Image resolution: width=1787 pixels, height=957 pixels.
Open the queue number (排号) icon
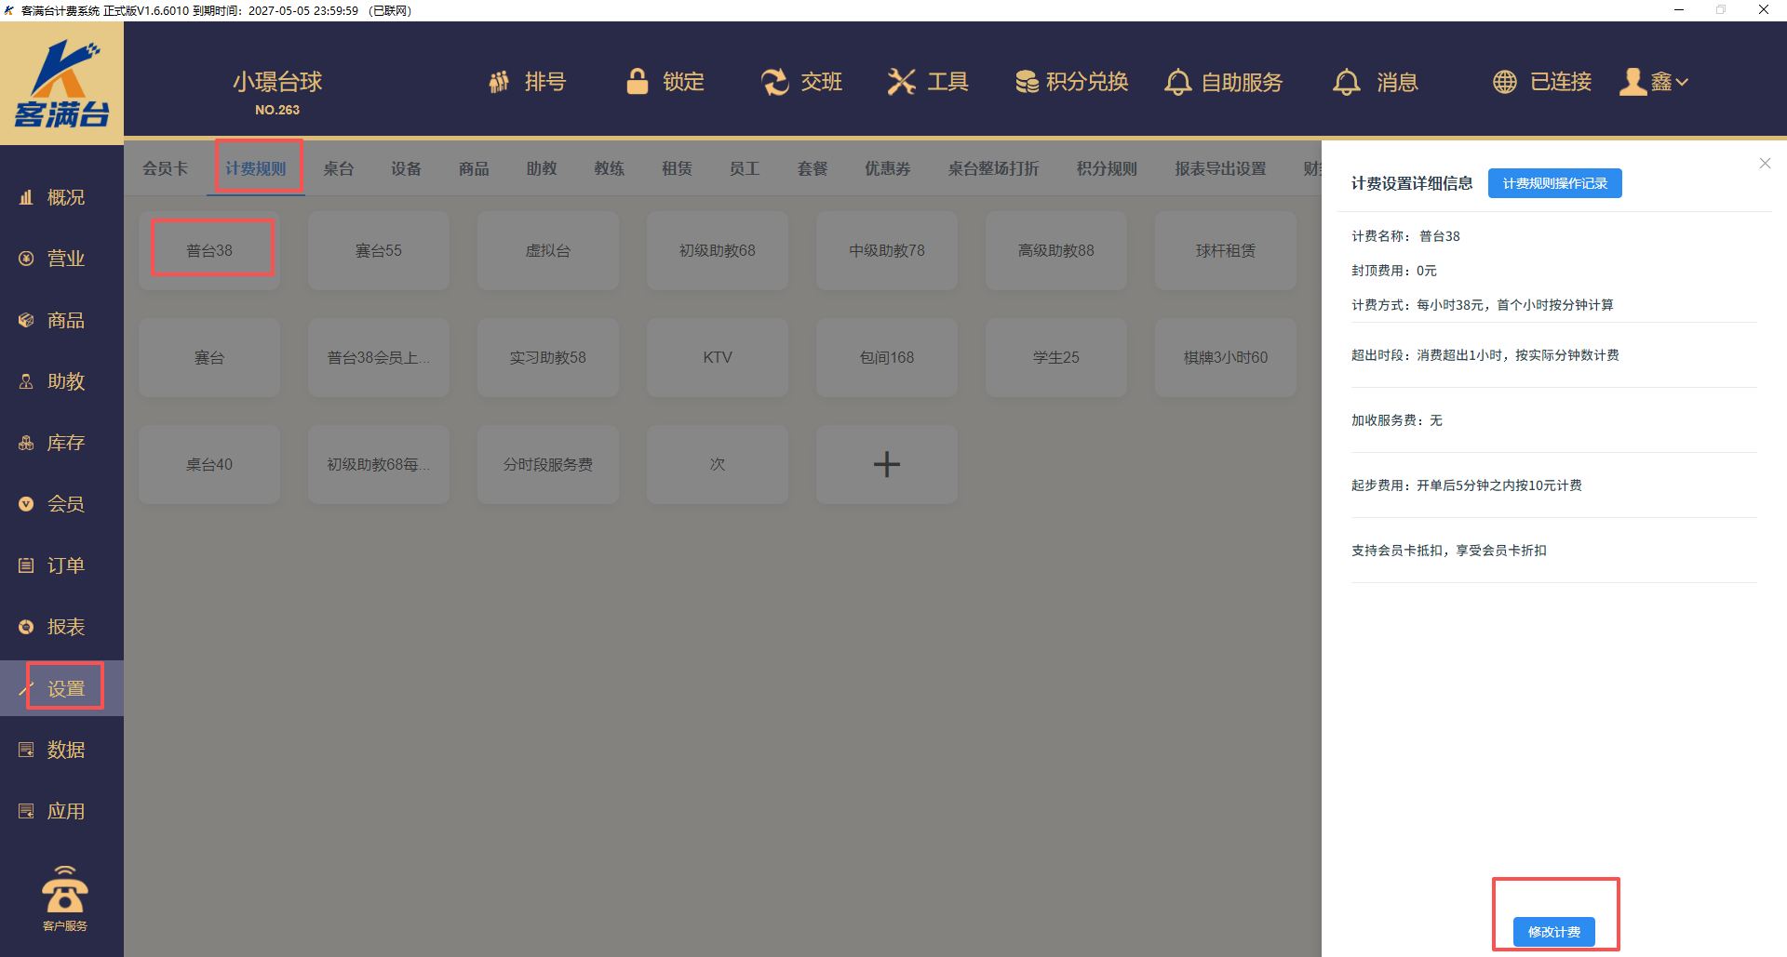[500, 82]
